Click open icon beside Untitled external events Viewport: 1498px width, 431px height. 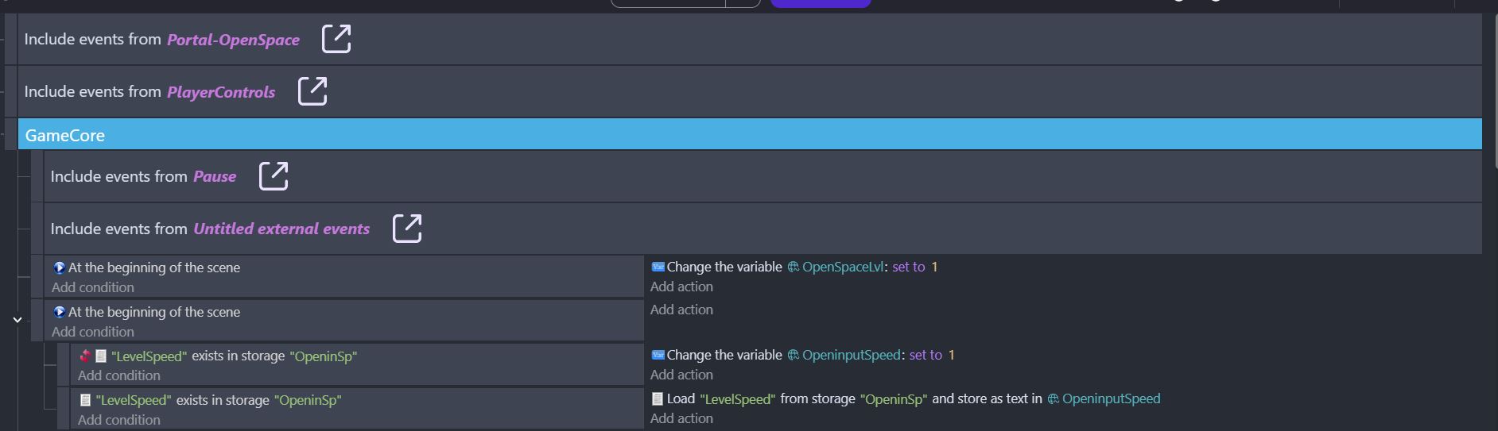(x=406, y=228)
